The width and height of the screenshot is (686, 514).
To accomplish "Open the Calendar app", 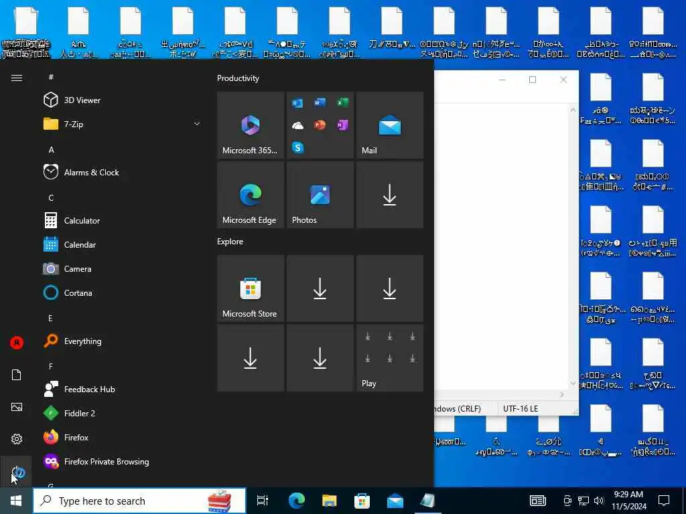I will point(123,245).
